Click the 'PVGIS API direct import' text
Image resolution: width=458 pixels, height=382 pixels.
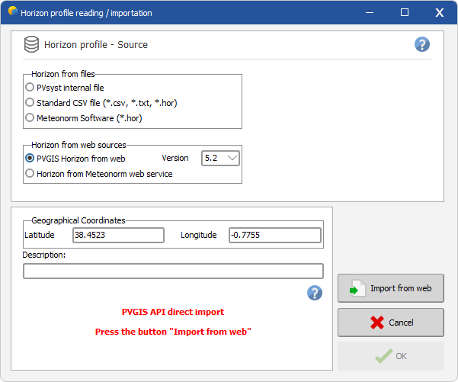coord(173,312)
